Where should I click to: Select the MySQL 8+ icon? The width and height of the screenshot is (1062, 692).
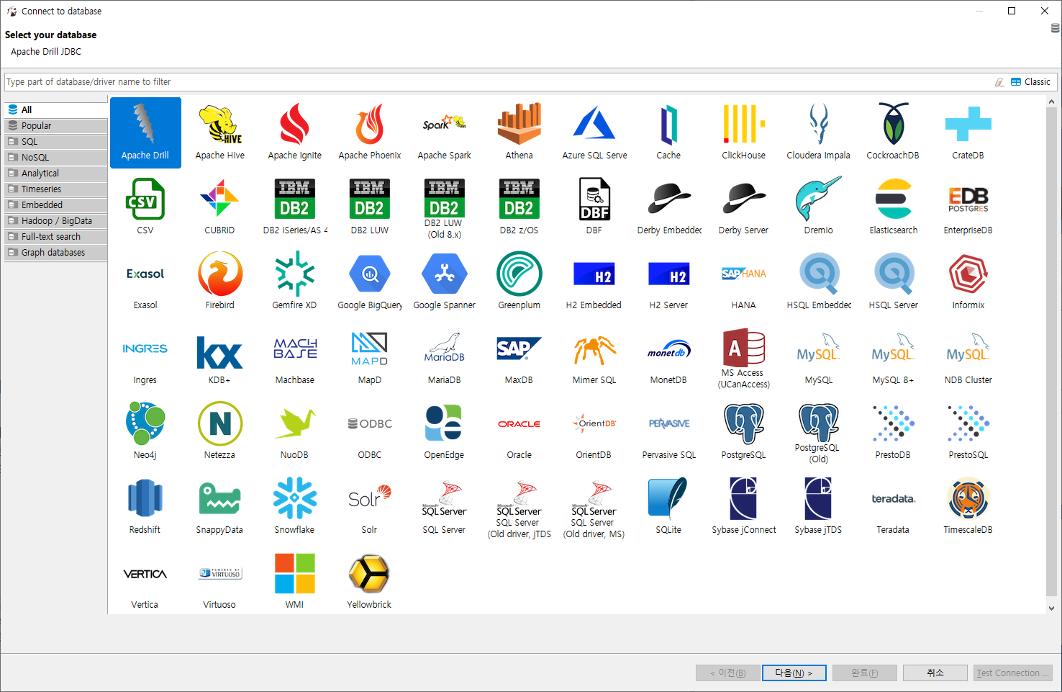coord(893,349)
